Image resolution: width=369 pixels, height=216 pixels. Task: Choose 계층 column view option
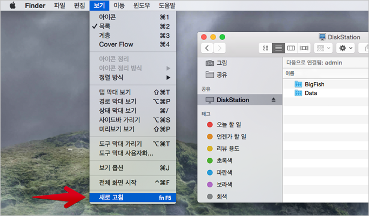tap(133, 35)
